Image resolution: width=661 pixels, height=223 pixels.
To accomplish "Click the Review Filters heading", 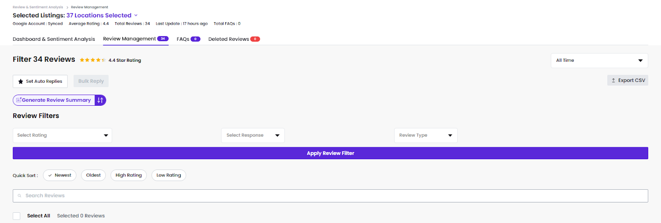I will [x=36, y=116].
